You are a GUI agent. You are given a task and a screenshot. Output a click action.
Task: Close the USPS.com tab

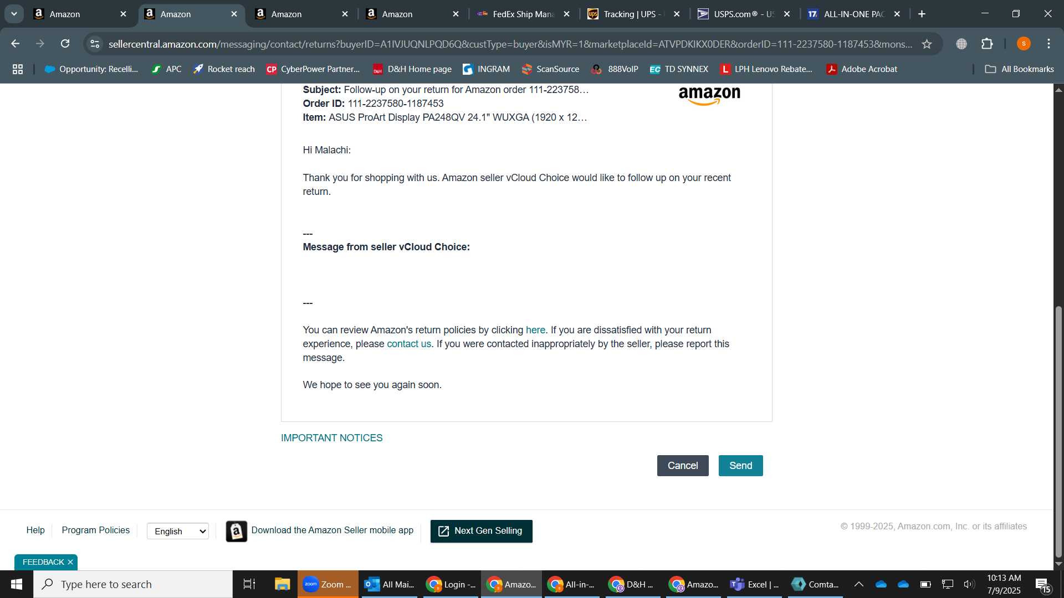click(786, 14)
